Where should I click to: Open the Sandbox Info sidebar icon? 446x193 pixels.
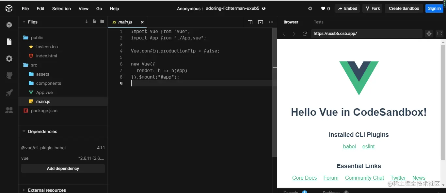(x=9, y=25)
